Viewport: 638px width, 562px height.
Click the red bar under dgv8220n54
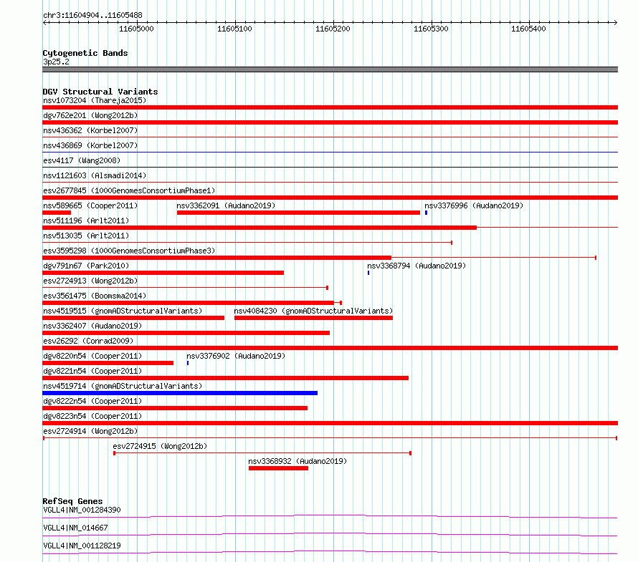pos(108,363)
